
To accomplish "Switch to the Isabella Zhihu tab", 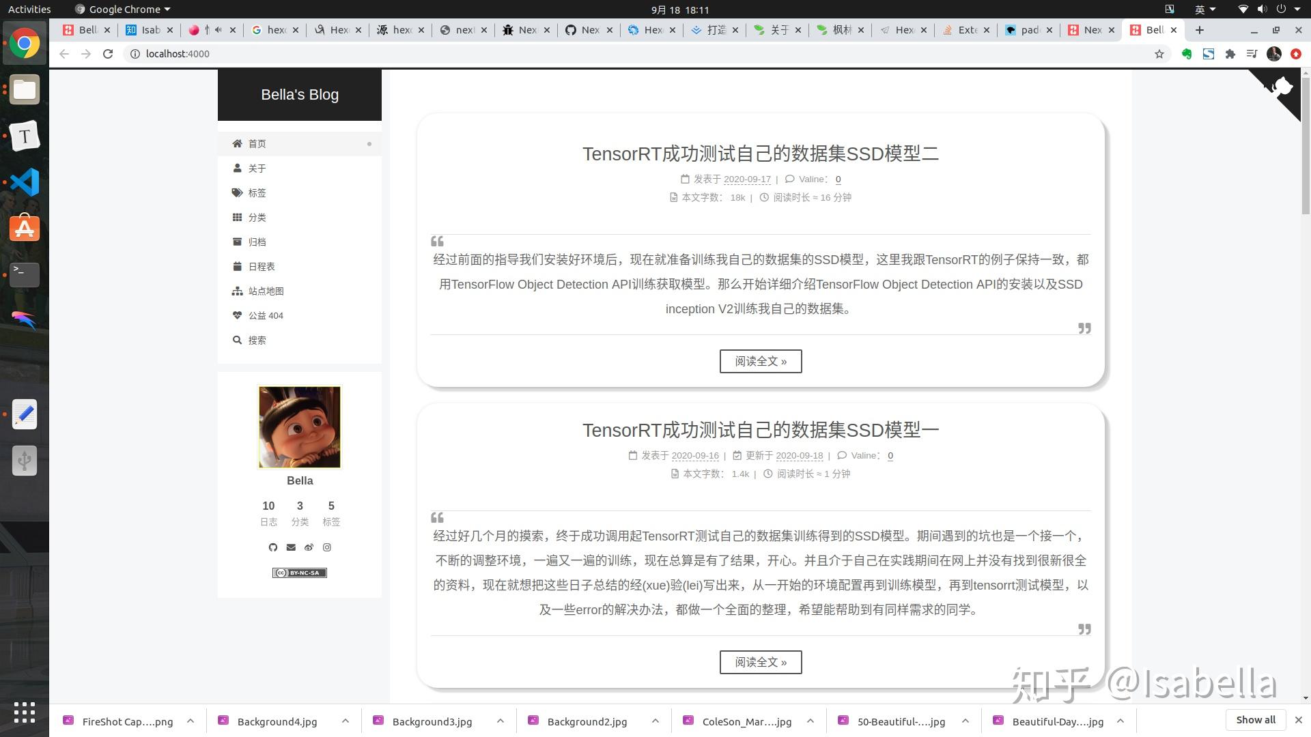I will pyautogui.click(x=149, y=30).
